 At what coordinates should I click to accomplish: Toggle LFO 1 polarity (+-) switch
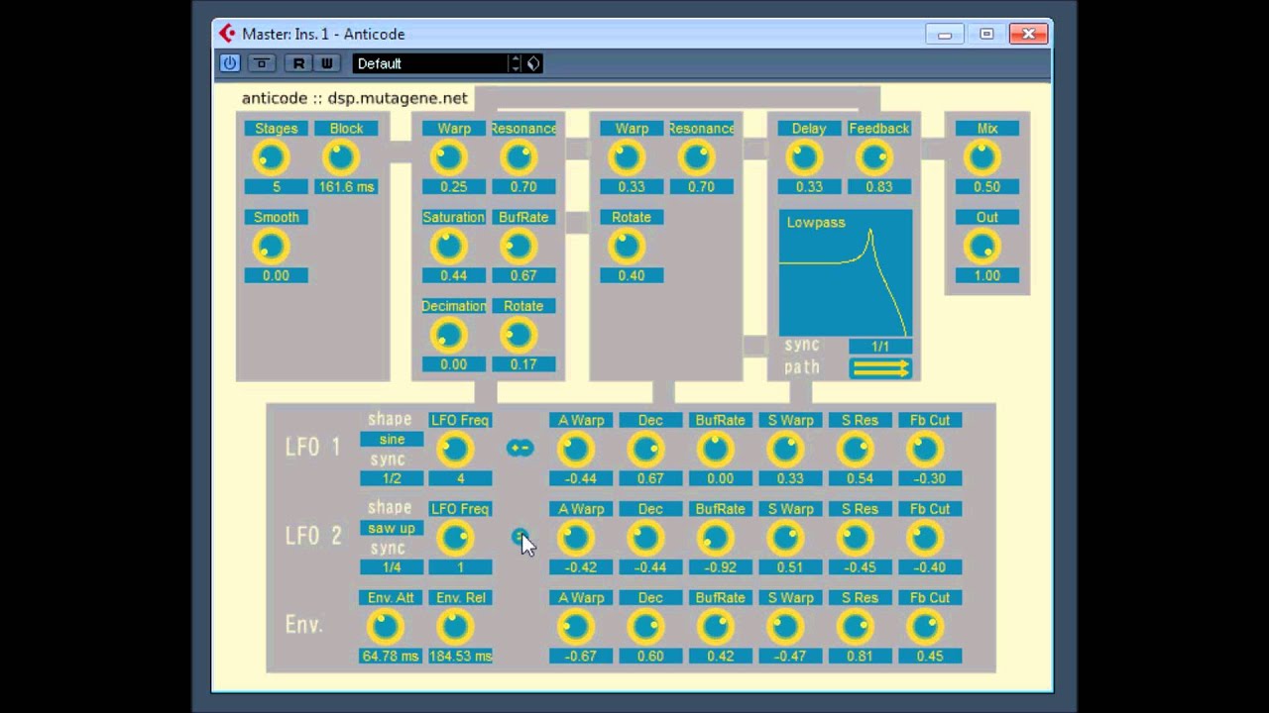pos(520,449)
